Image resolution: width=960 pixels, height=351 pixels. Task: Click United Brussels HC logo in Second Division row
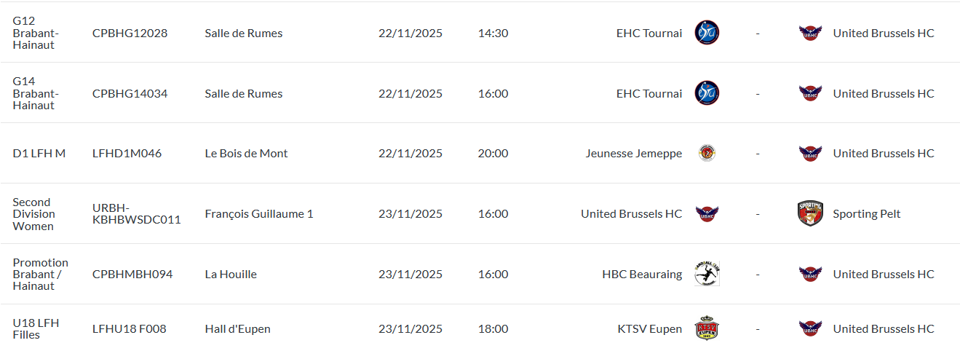pos(707,213)
